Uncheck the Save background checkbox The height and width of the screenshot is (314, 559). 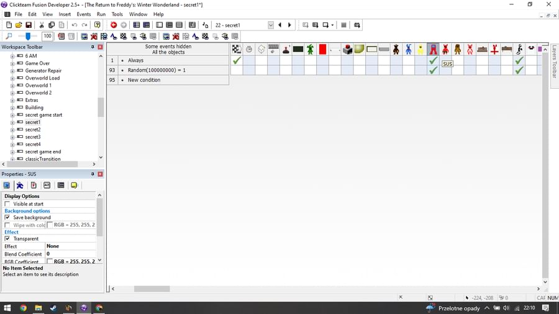click(x=7, y=218)
